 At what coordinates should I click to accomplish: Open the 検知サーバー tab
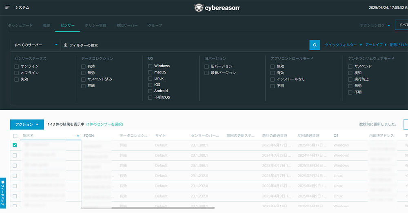click(127, 25)
